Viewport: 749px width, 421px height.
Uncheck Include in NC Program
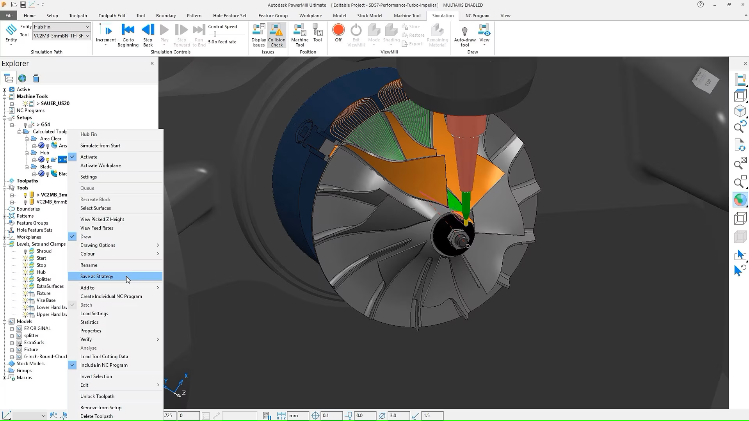(103, 365)
